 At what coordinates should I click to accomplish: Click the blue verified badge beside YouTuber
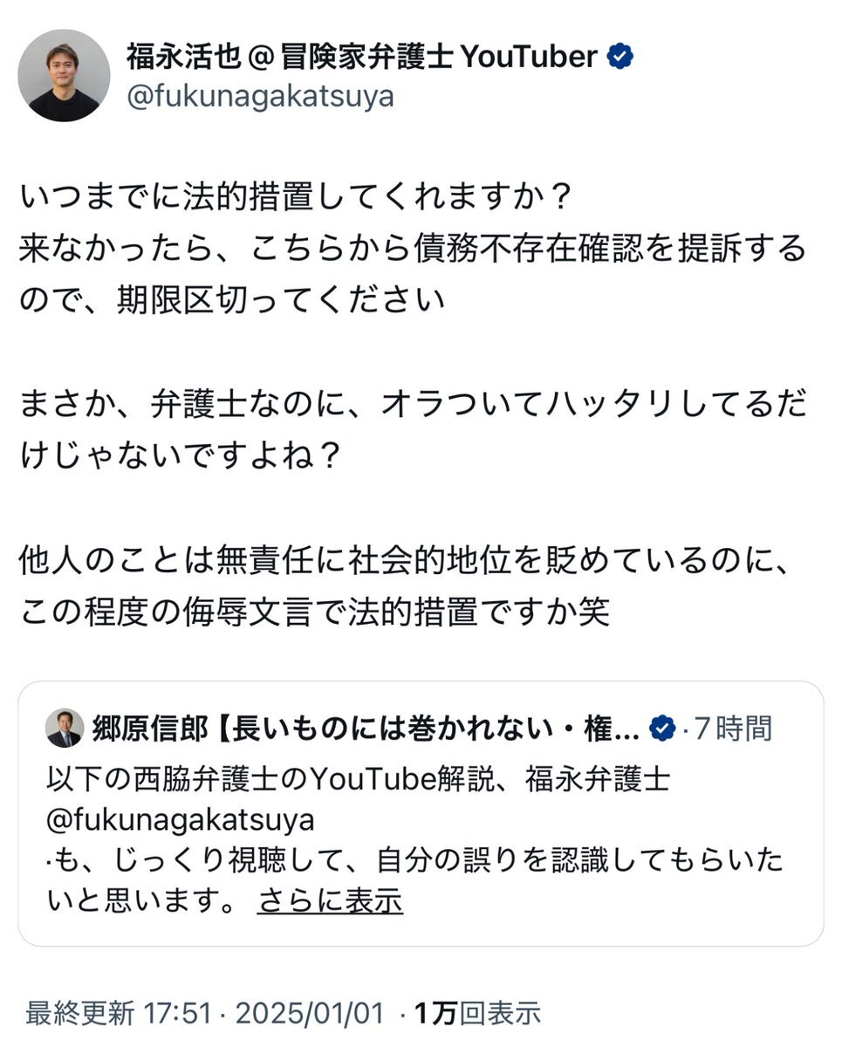pyautogui.click(x=621, y=58)
